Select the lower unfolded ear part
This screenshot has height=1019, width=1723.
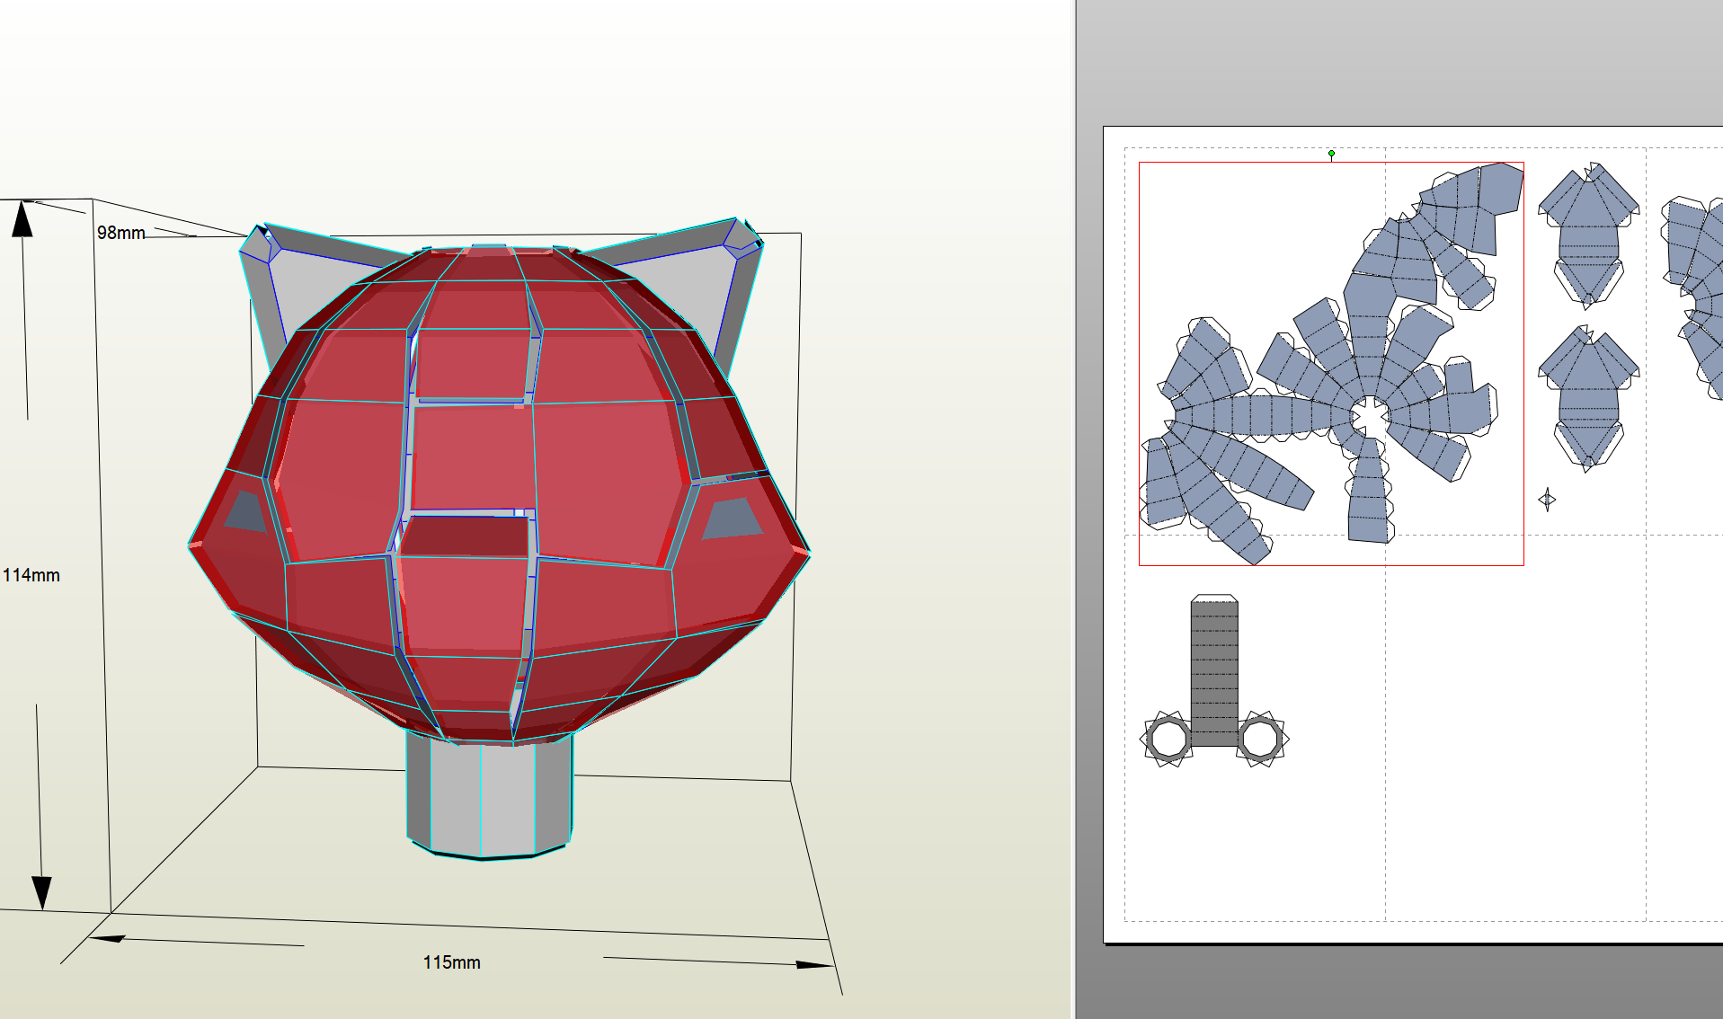[x=1588, y=399]
